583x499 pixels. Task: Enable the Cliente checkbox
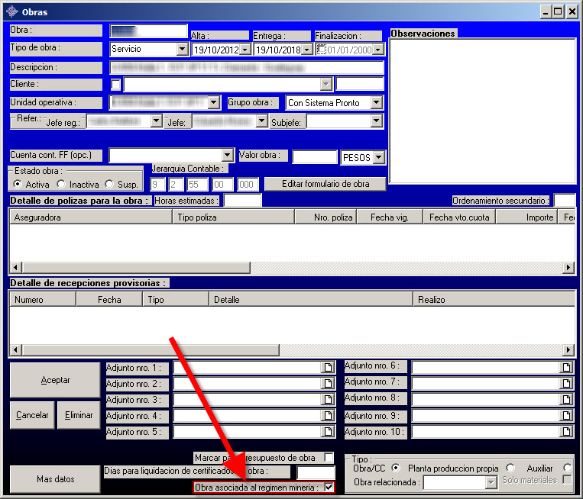pyautogui.click(x=116, y=84)
